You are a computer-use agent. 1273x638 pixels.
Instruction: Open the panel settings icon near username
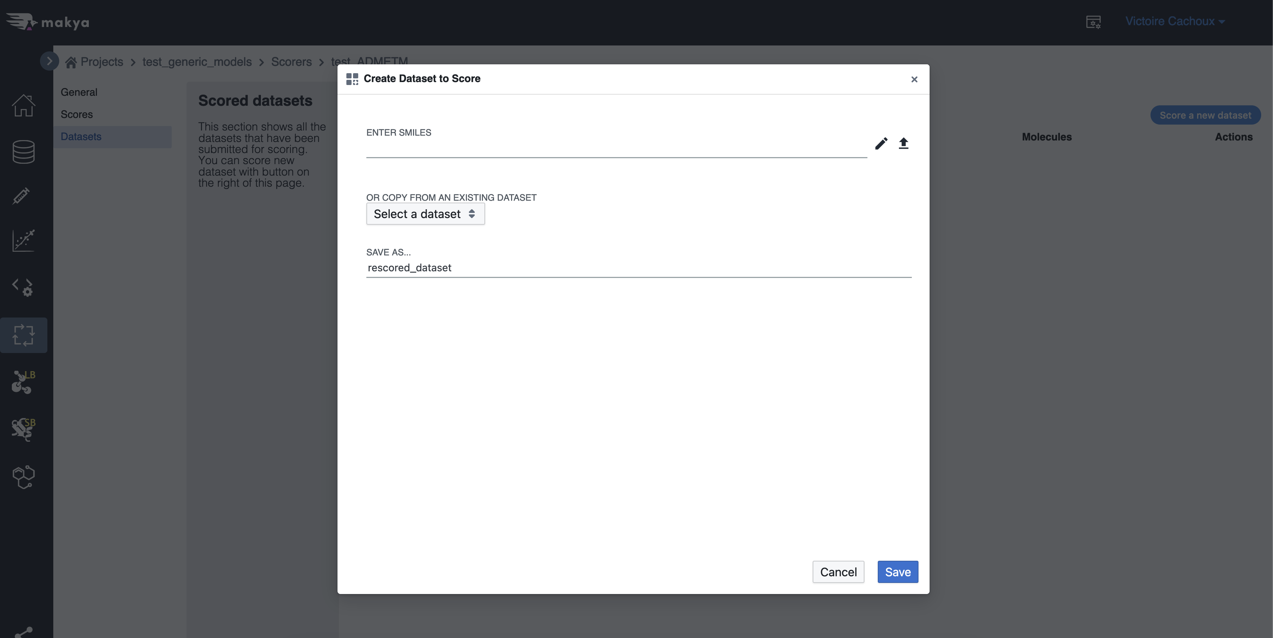click(1094, 22)
